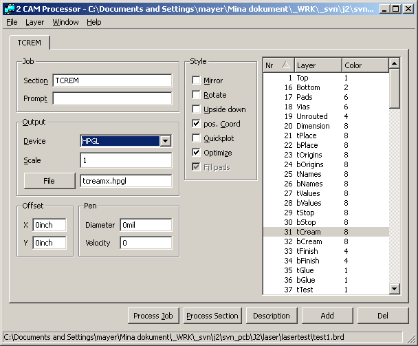Viewport: 418px width, 346px height.
Task: Maximize the CAM Processor window
Action: tap(396, 9)
